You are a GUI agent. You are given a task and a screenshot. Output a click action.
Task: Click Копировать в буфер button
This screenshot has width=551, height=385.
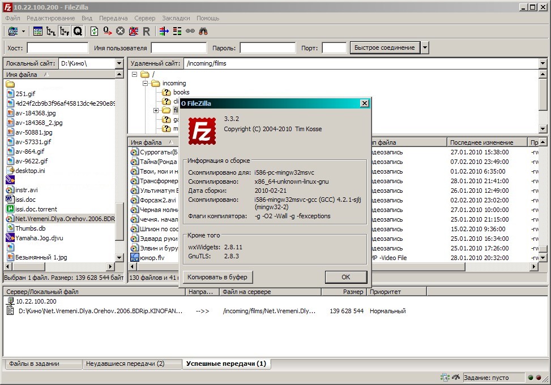[217, 277]
